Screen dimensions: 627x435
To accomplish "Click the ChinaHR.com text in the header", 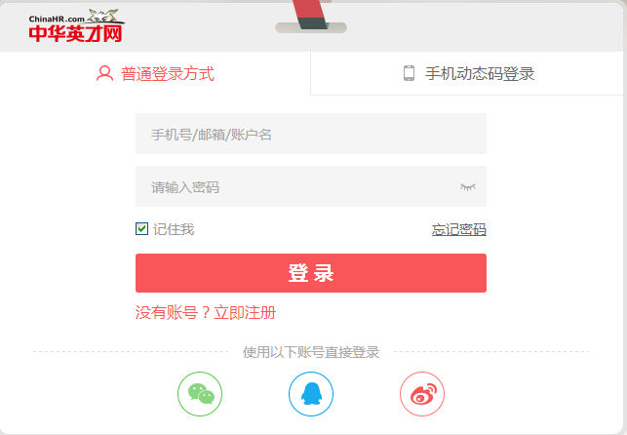I will click(57, 19).
